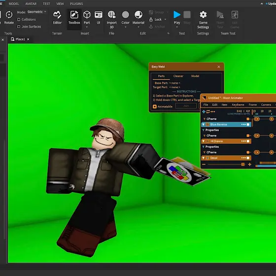Open the Color picker tool
Image resolution: width=276 pixels, height=276 pixels.
[x=125, y=15]
